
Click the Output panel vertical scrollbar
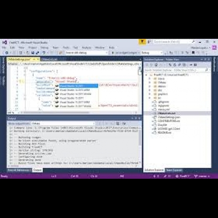click(140, 138)
